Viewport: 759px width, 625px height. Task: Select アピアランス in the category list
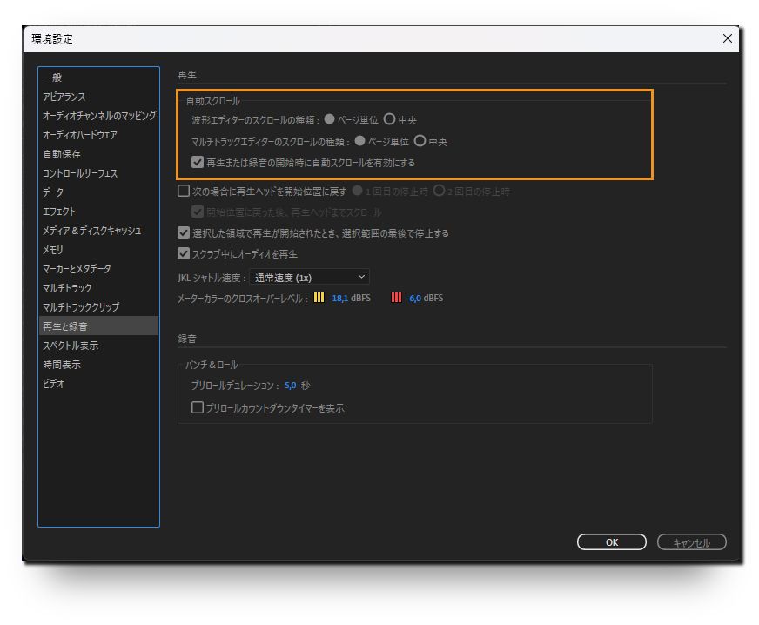coord(98,97)
